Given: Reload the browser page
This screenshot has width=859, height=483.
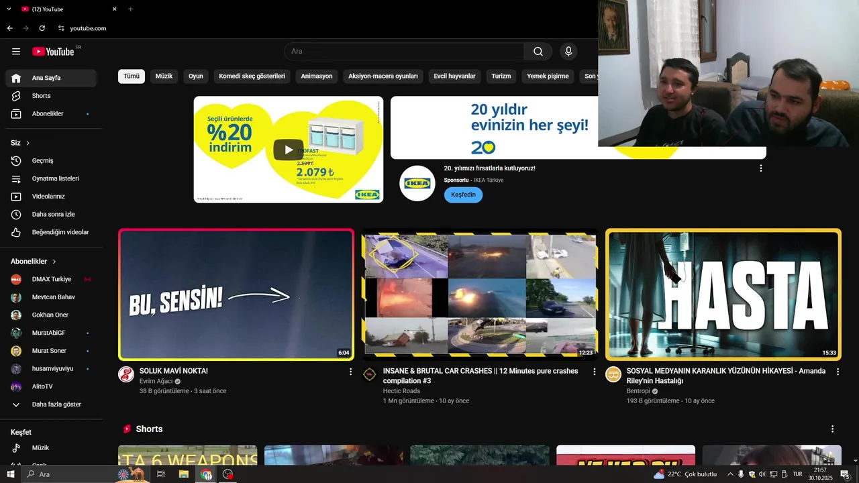Looking at the screenshot, I should (42, 28).
